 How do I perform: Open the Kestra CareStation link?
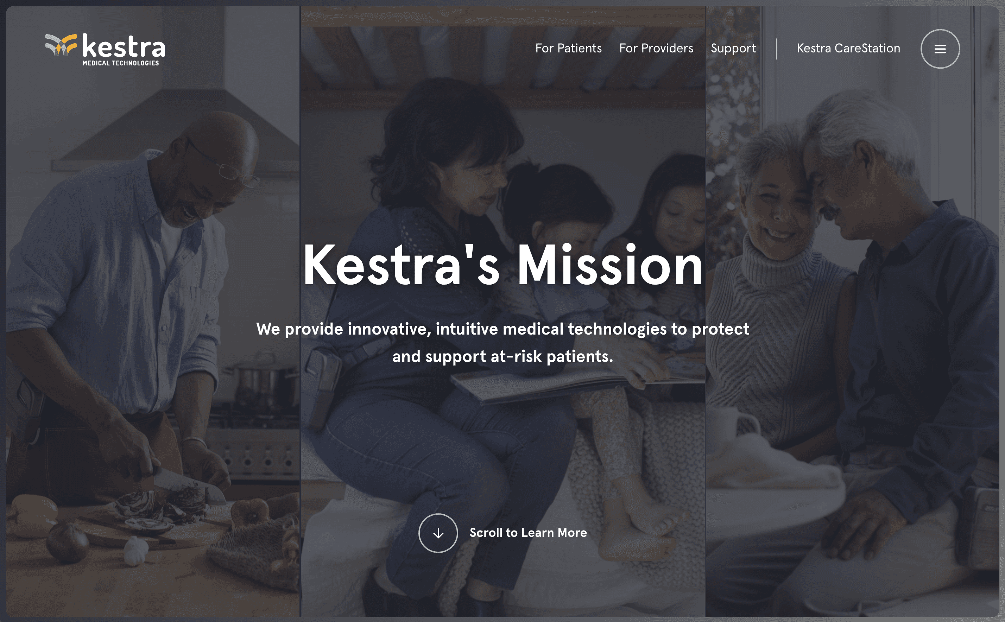(848, 49)
